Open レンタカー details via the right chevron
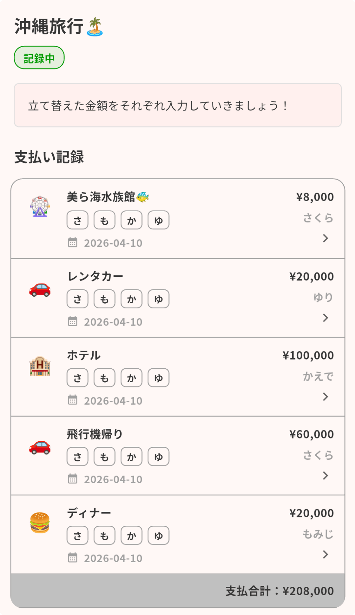Image resolution: width=355 pixels, height=615 pixels. [x=325, y=318]
